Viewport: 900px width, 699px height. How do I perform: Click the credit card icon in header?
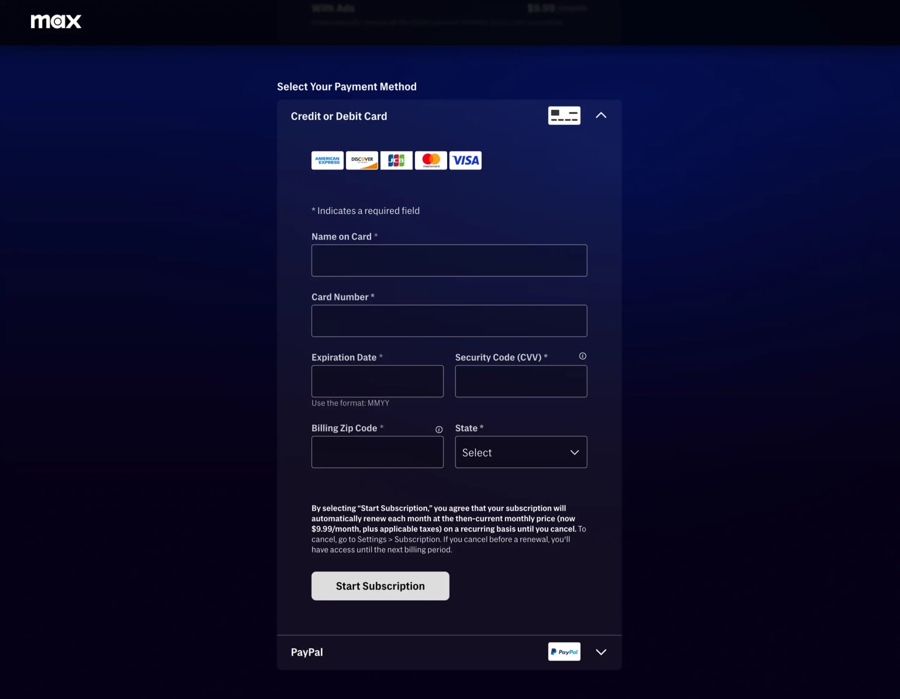[x=564, y=115]
